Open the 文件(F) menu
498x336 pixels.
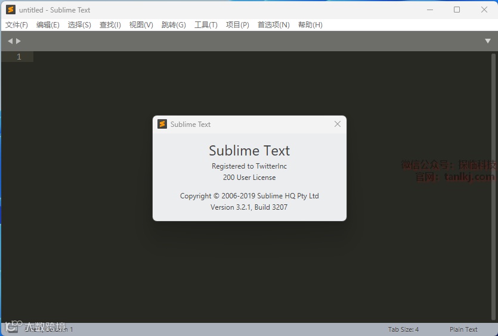point(17,25)
